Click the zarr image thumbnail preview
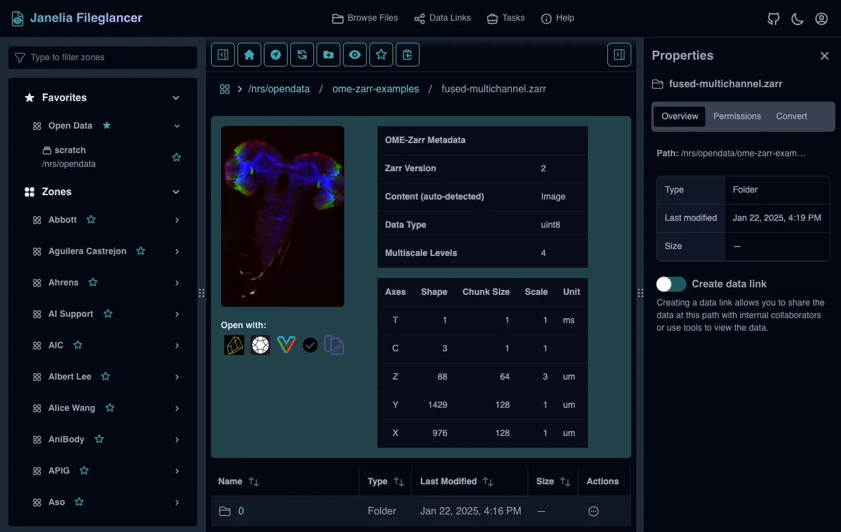Image resolution: width=841 pixels, height=532 pixels. point(283,216)
